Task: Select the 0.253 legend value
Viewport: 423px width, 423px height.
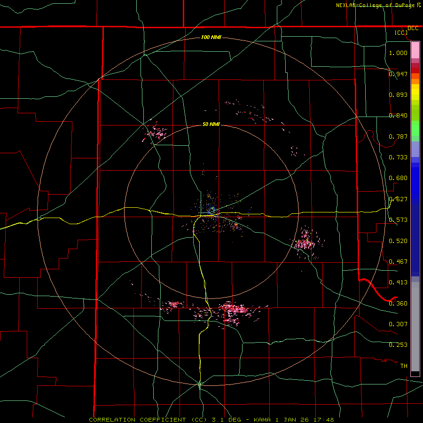Action: (398, 345)
